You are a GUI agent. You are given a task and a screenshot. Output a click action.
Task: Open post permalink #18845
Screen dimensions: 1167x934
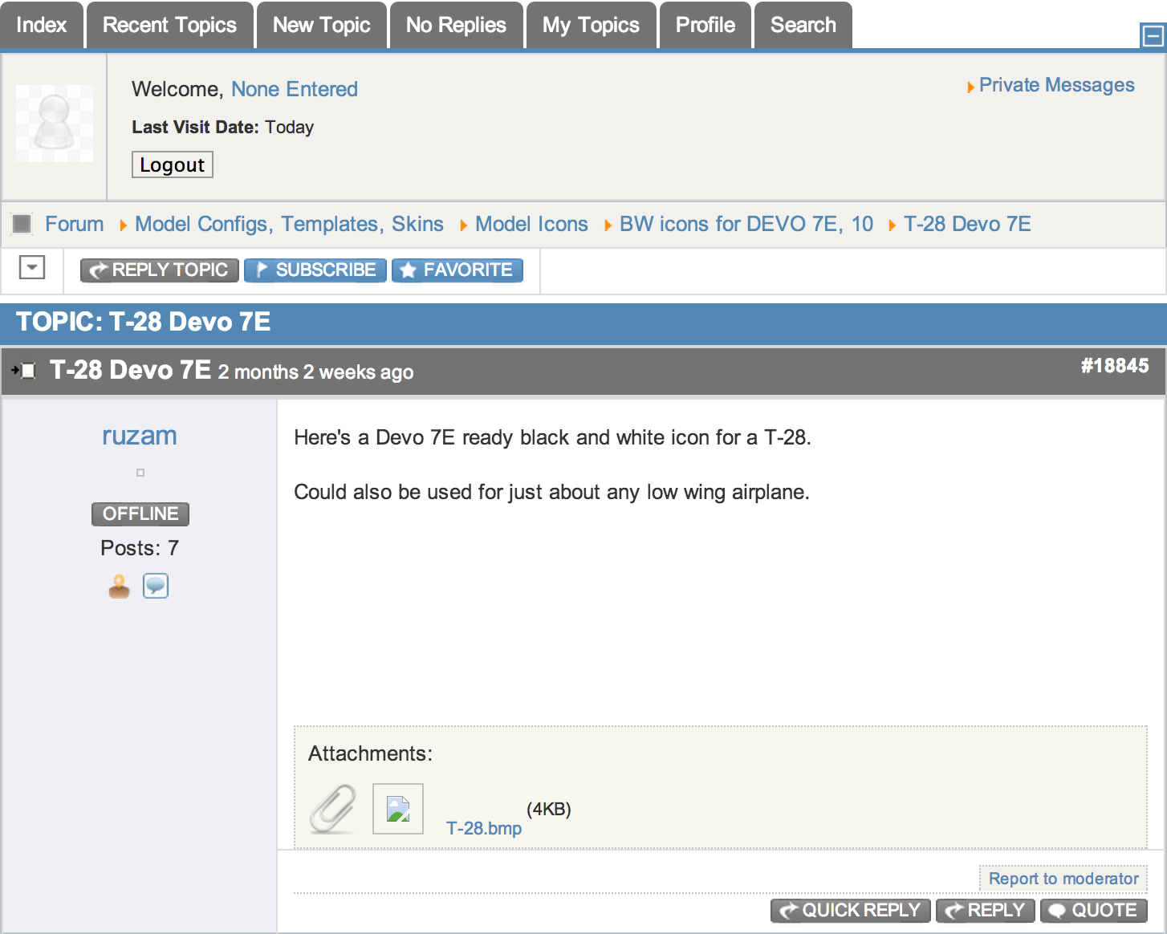(1115, 366)
